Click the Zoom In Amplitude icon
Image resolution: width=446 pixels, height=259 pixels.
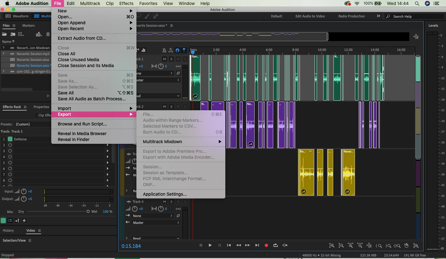pos(332,245)
